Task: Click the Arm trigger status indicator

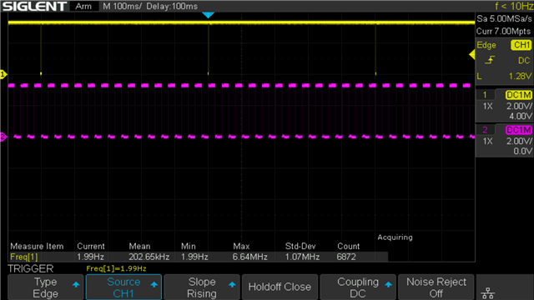Action: tap(83, 6)
